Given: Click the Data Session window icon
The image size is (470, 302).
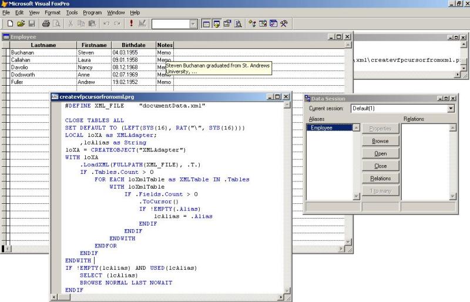Looking at the screenshot, I should (x=307, y=98).
